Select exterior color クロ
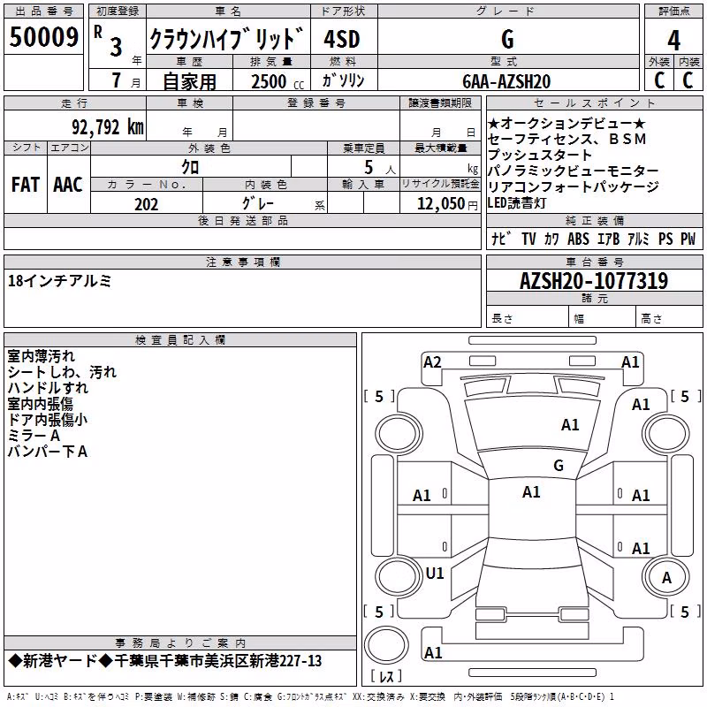Screen dimensions: 707x707 point(190,167)
